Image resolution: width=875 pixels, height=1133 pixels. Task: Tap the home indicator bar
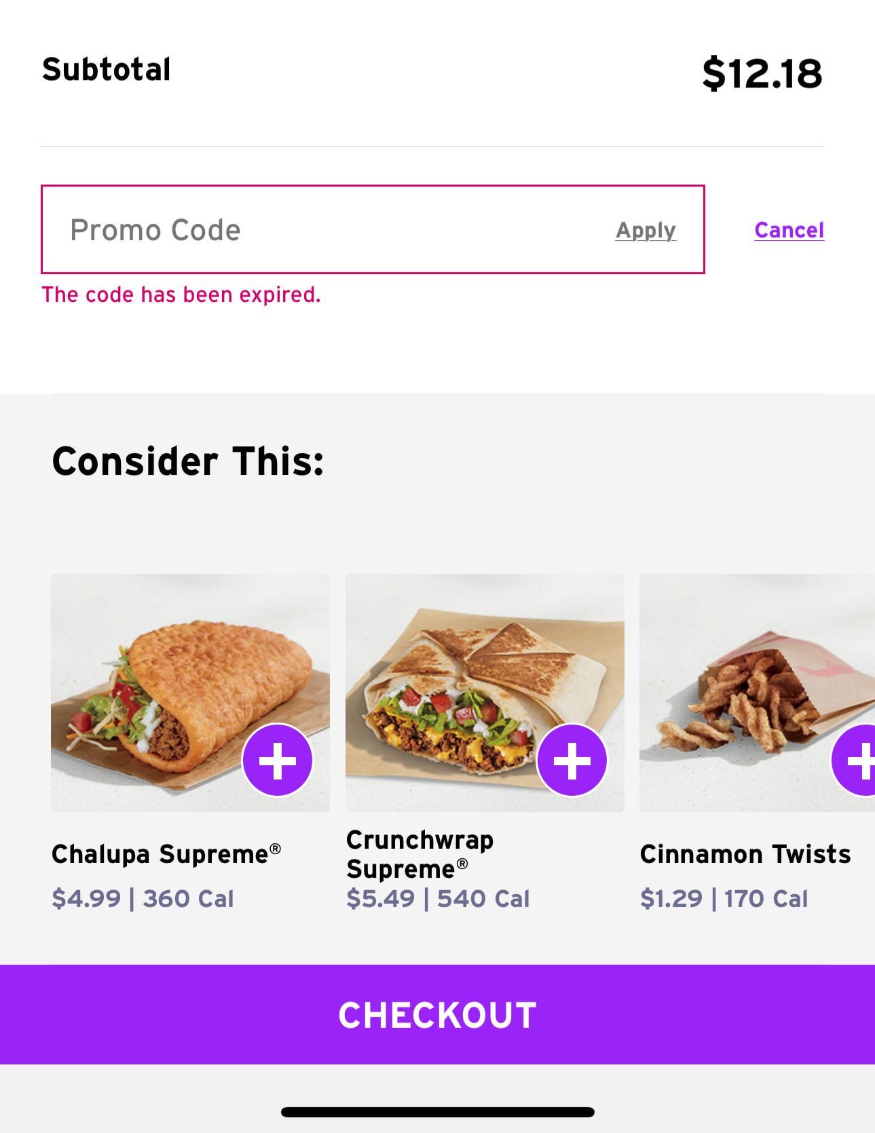437,1112
